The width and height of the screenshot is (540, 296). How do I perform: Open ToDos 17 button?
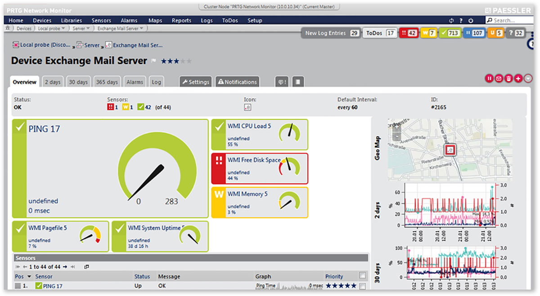coord(380,33)
